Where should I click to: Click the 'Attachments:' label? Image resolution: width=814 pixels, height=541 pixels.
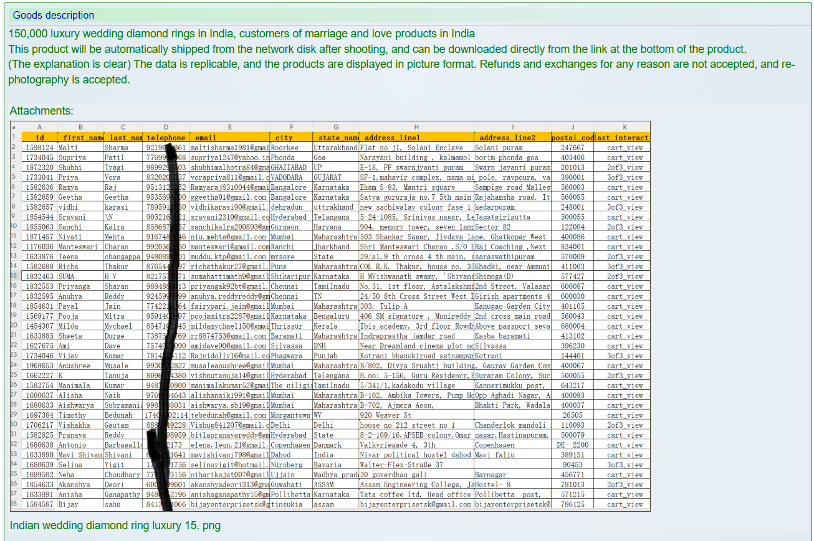point(41,111)
